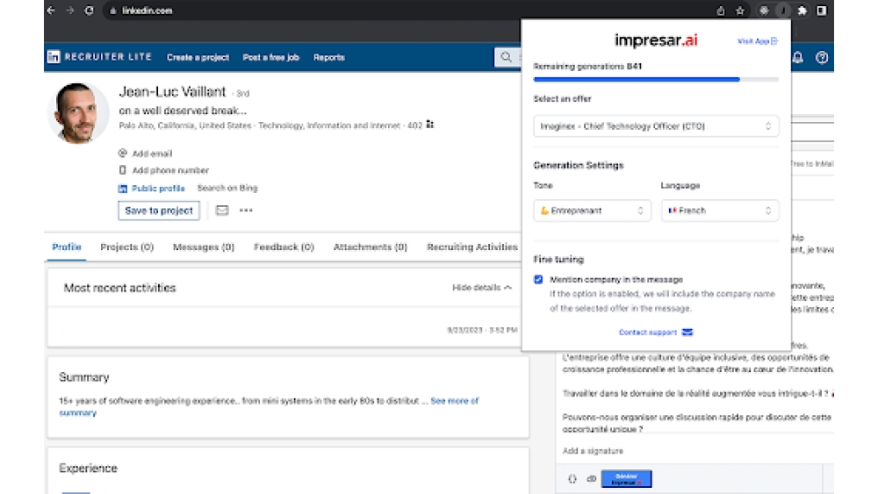Click the Remaining generations progress bar

tap(656, 80)
